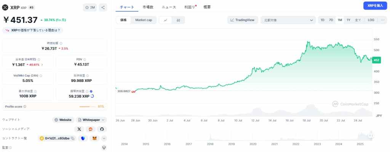Open the Reddit social link

coord(91,129)
